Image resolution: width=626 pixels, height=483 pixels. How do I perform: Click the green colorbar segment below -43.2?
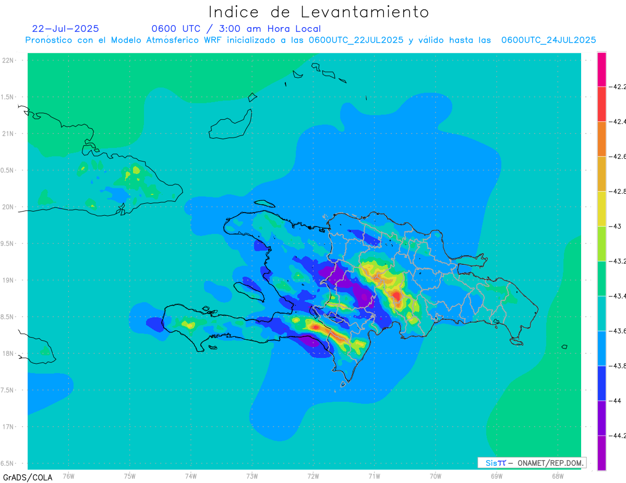pos(601,278)
